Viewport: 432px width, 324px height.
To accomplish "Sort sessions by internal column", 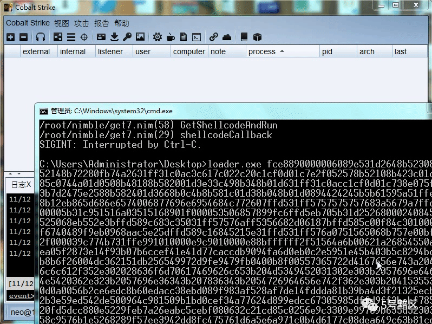I will point(76,51).
